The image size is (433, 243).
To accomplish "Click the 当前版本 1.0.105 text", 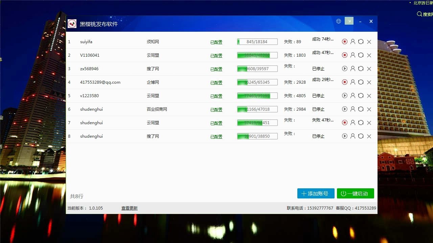I will click(x=85, y=208).
